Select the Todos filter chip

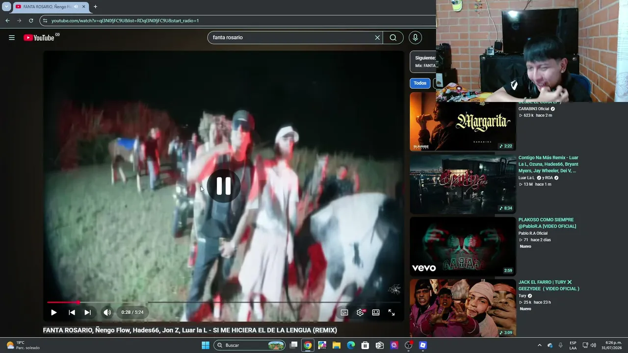(420, 83)
